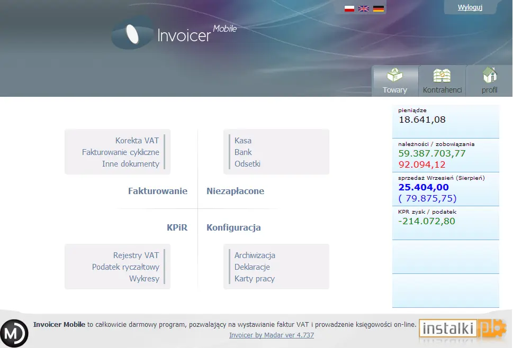Open the profil tab
This screenshot has height=348, width=513.
(x=489, y=81)
